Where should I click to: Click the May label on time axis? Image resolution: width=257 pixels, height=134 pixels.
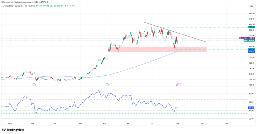coord(105,124)
